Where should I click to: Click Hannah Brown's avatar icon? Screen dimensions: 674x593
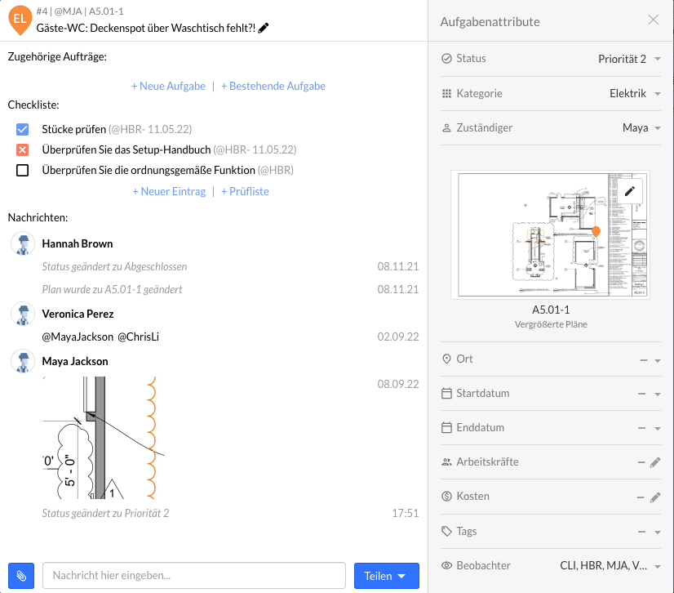pyautogui.click(x=23, y=243)
